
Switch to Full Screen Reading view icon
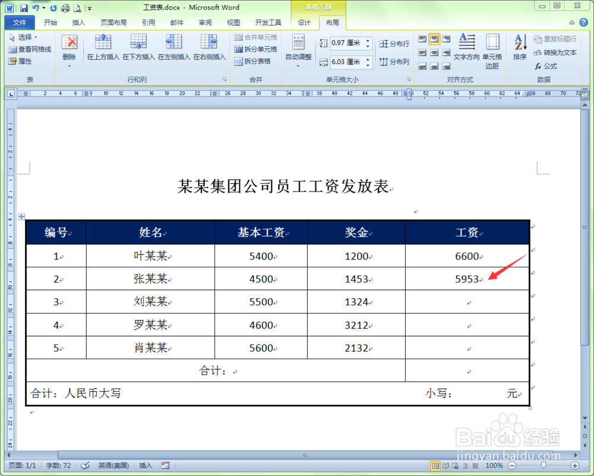click(445, 466)
